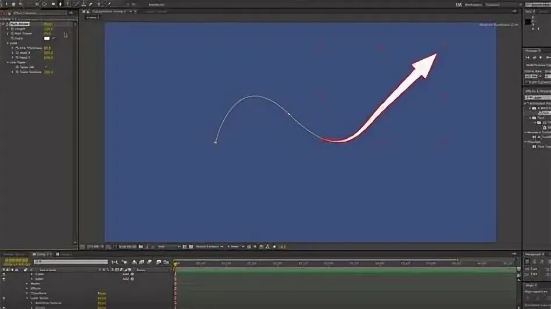Select the Eraser tool
Viewport: 551px width, 309px height.
coord(91,4)
